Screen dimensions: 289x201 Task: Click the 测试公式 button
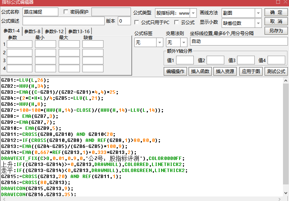[x=276, y=71]
